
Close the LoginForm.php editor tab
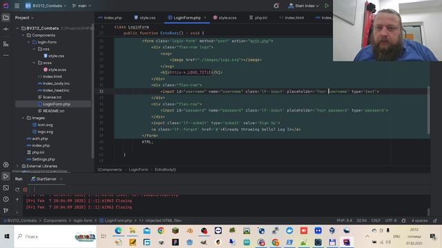click(205, 18)
